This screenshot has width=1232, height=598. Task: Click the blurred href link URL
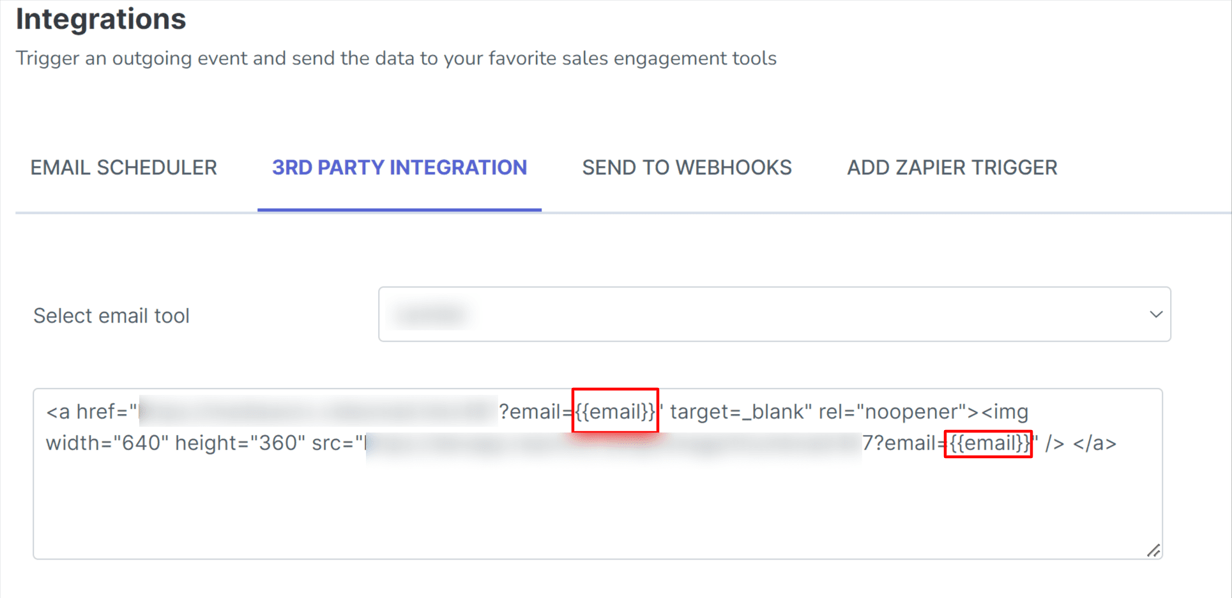[x=317, y=411]
